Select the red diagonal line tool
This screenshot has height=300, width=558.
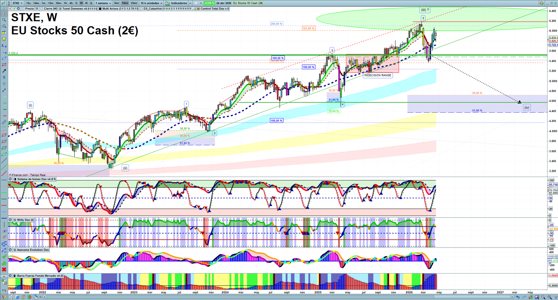coord(4,174)
